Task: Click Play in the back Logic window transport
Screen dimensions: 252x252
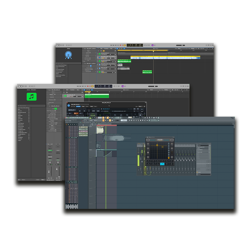Action: [x=118, y=45]
